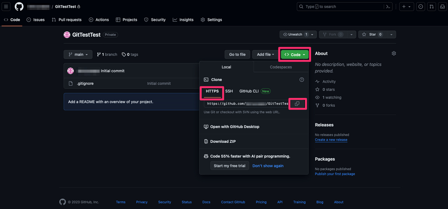The width and height of the screenshot is (448, 209).
Task: Open the Terms footer link
Action: (121, 202)
